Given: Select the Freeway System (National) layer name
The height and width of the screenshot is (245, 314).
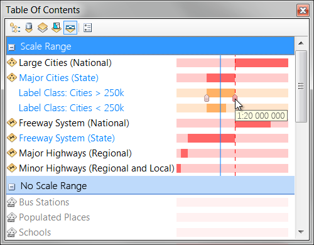Looking at the screenshot, I should [x=74, y=123].
